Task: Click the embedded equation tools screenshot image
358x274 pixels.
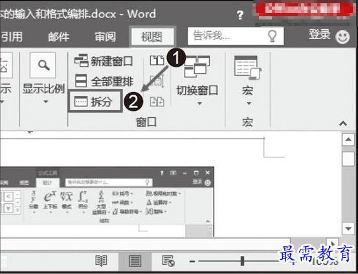Action: pyautogui.click(x=107, y=202)
